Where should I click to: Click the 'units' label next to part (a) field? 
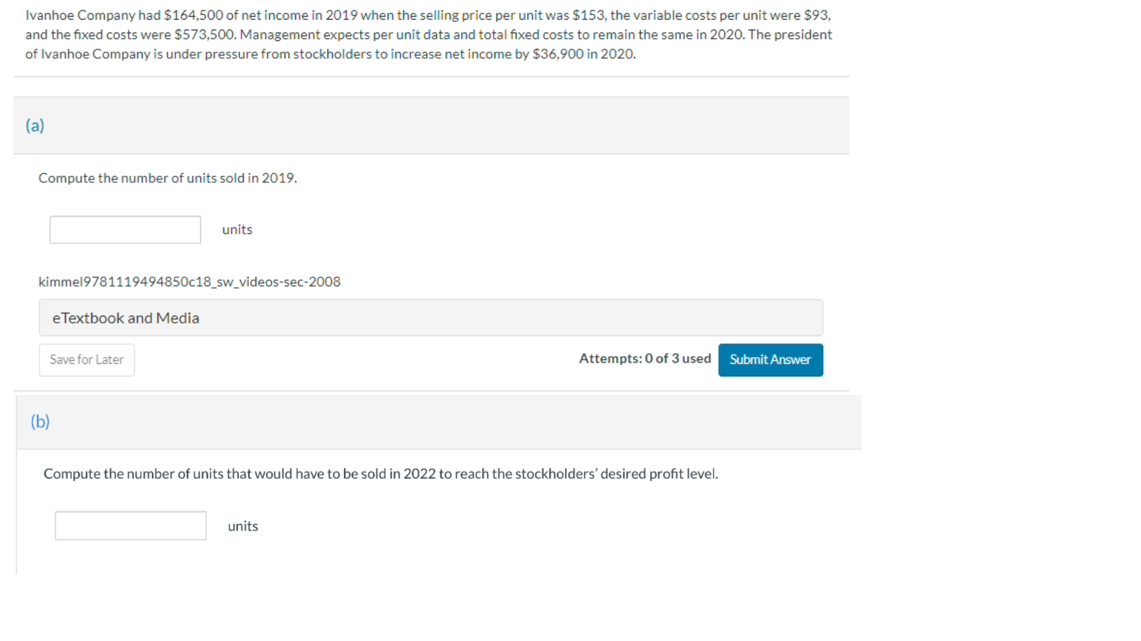coord(237,230)
